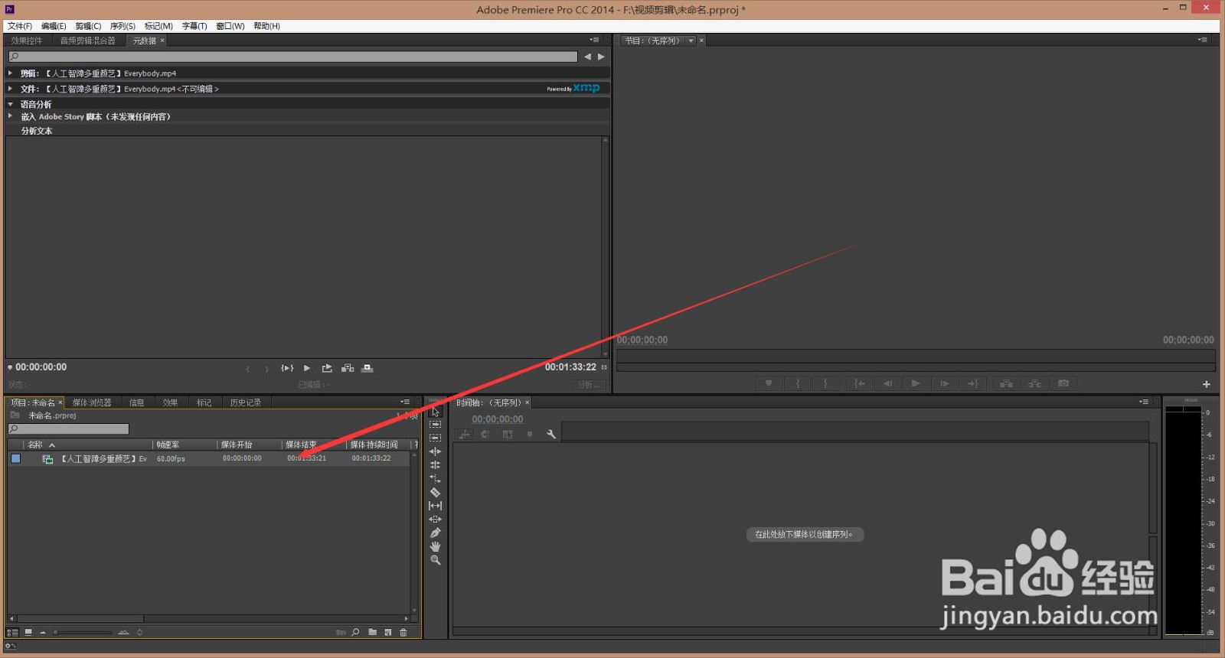This screenshot has height=658, width=1225.
Task: Select the Everybody clip row in project panel
Action: point(208,459)
